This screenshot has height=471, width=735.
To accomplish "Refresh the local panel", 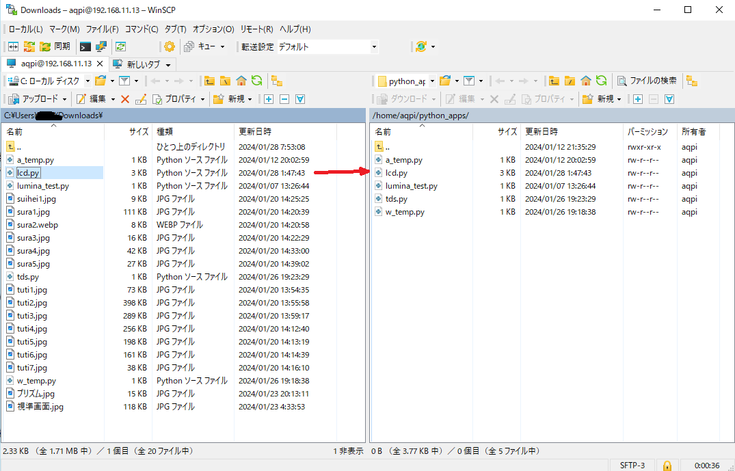I will 257,81.
